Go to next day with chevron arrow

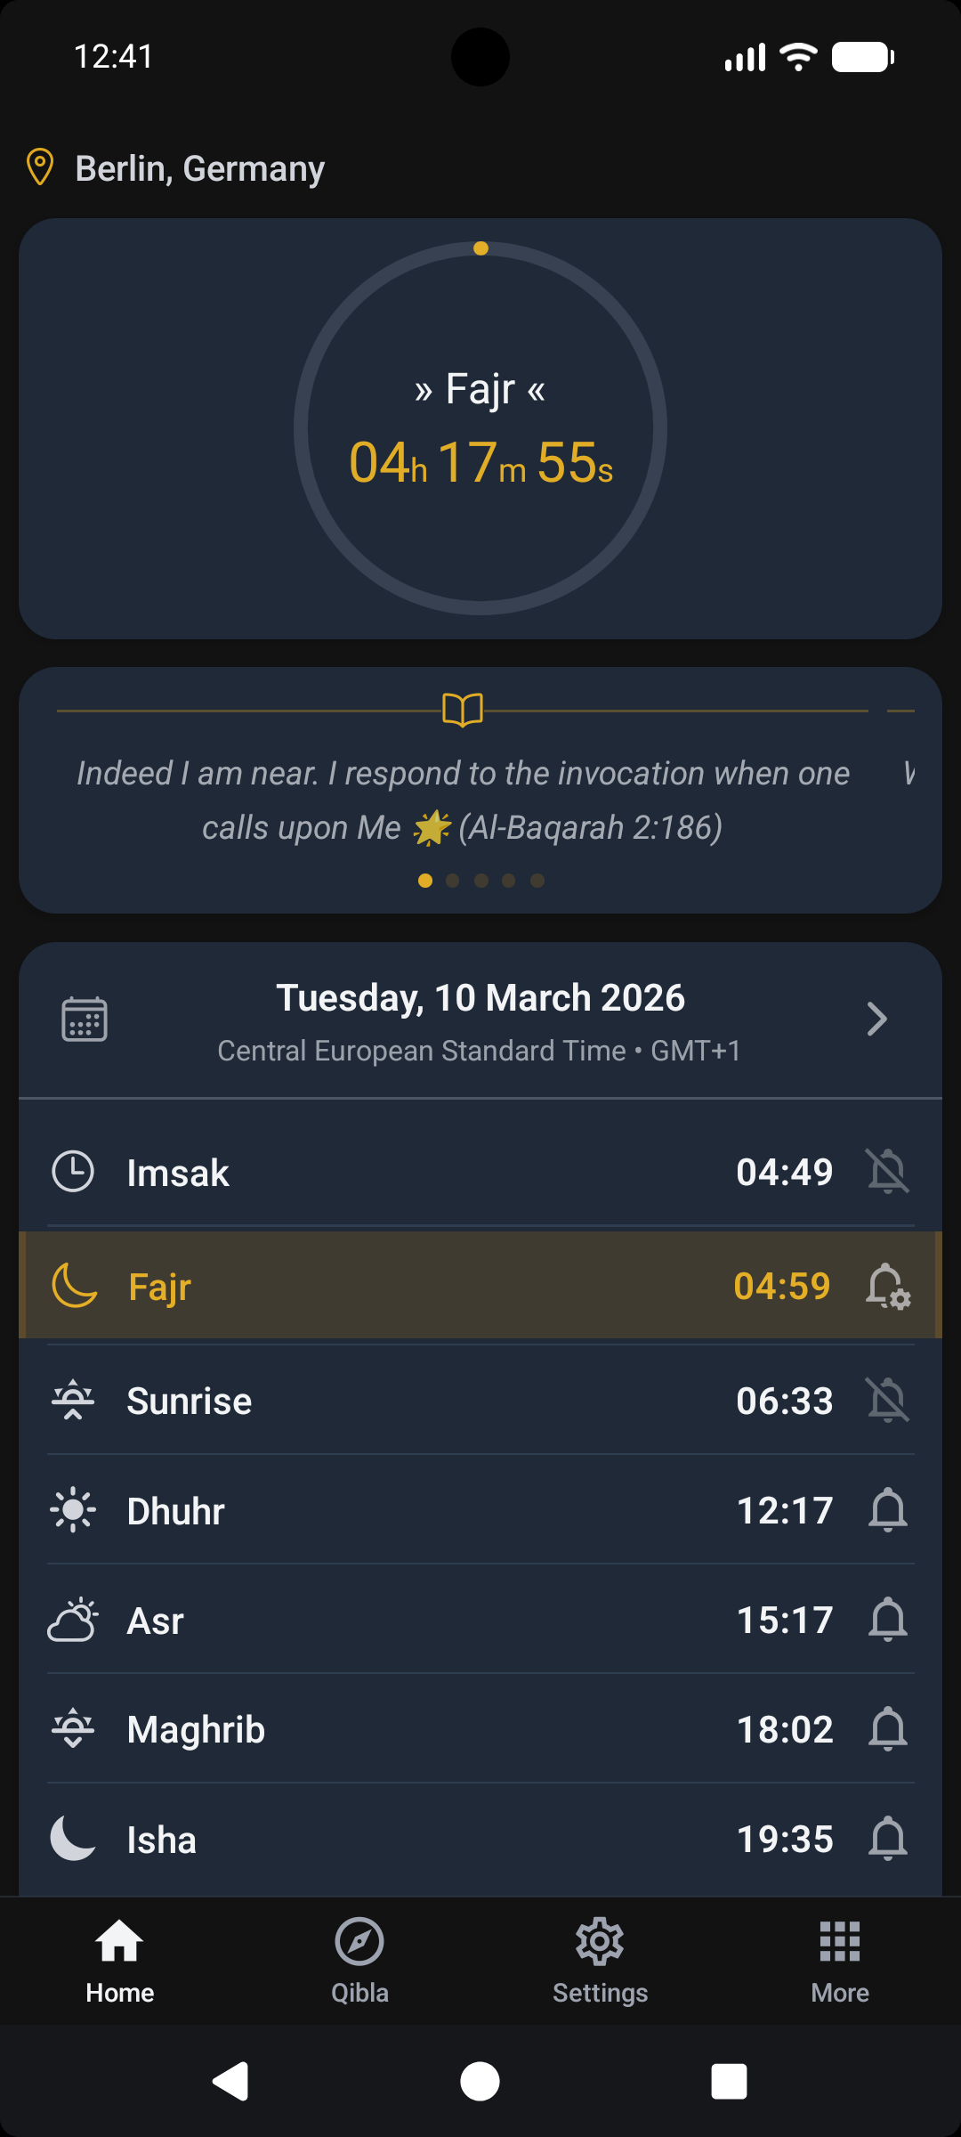pyautogui.click(x=876, y=1019)
